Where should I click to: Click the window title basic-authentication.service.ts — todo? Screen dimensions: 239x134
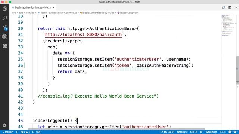[119, 2]
